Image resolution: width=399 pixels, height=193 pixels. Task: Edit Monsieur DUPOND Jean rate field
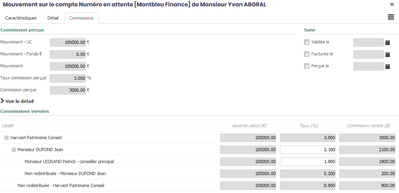(308, 150)
